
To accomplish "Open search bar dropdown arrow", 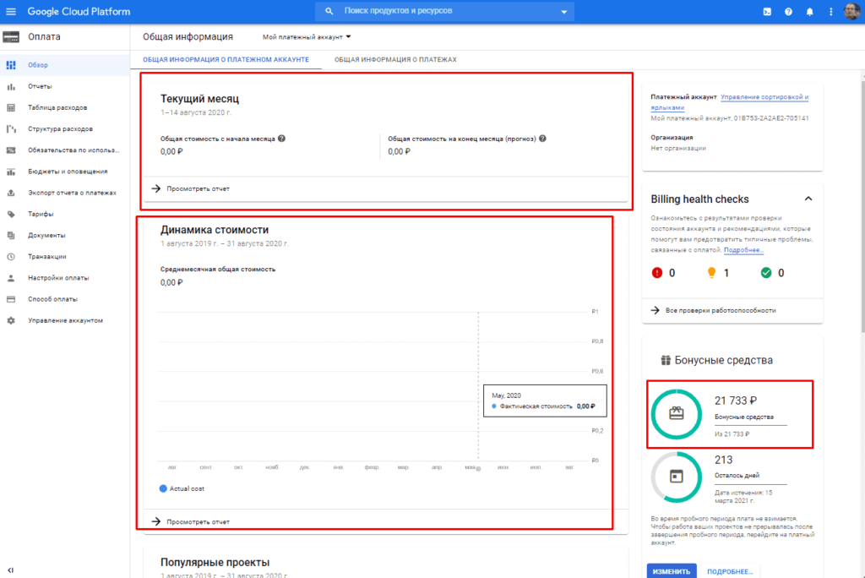I will 563,13.
